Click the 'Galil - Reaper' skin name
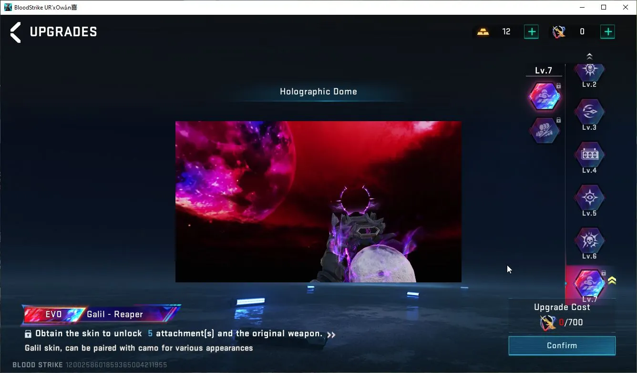This screenshot has width=637, height=373. coord(115,314)
